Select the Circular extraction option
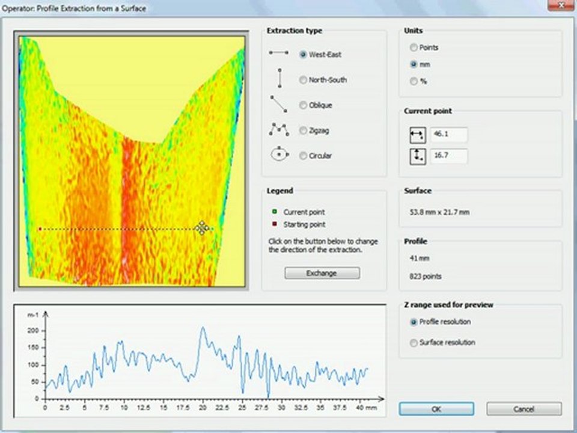 point(303,156)
